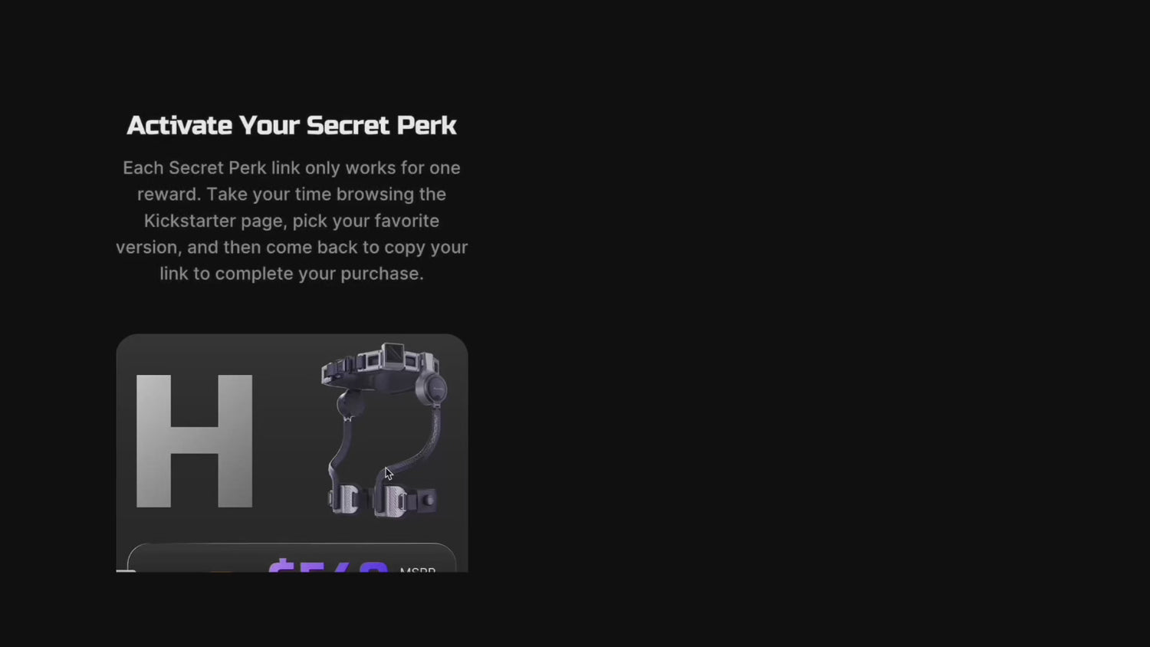Select the exoskeleton product image
Image resolution: width=1150 pixels, height=647 pixels.
pyautogui.click(x=383, y=430)
